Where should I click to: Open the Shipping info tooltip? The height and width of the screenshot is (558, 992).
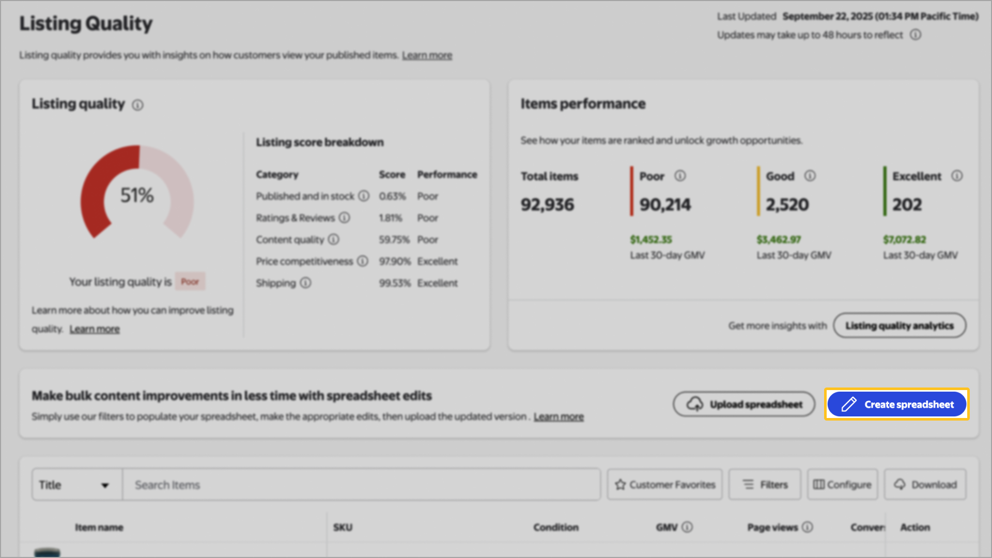[305, 283]
